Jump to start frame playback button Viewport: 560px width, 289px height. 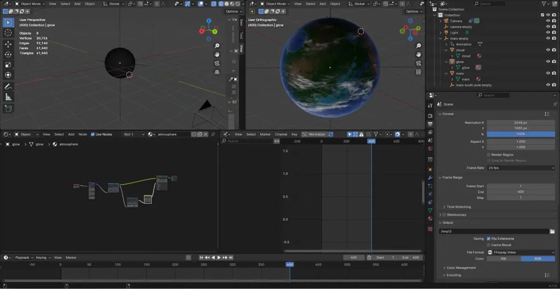pyautogui.click(x=202, y=257)
